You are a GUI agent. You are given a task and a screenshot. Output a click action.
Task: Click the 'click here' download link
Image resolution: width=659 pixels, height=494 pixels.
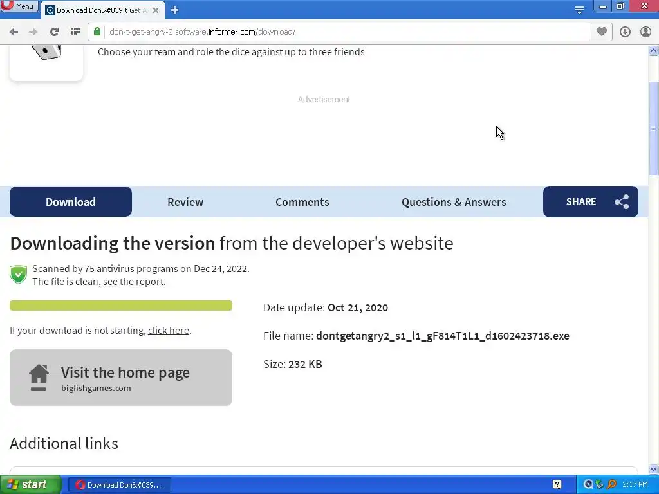(169, 331)
